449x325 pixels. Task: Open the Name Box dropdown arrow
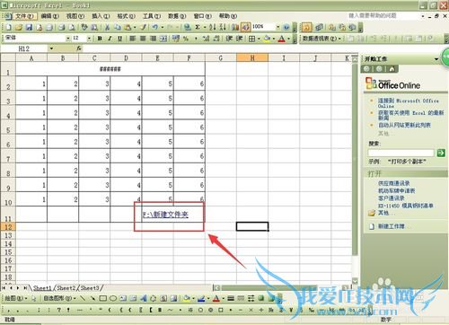pos(51,48)
